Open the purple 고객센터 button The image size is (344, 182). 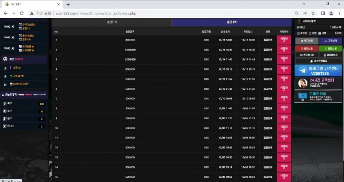pyautogui.click(x=330, y=41)
